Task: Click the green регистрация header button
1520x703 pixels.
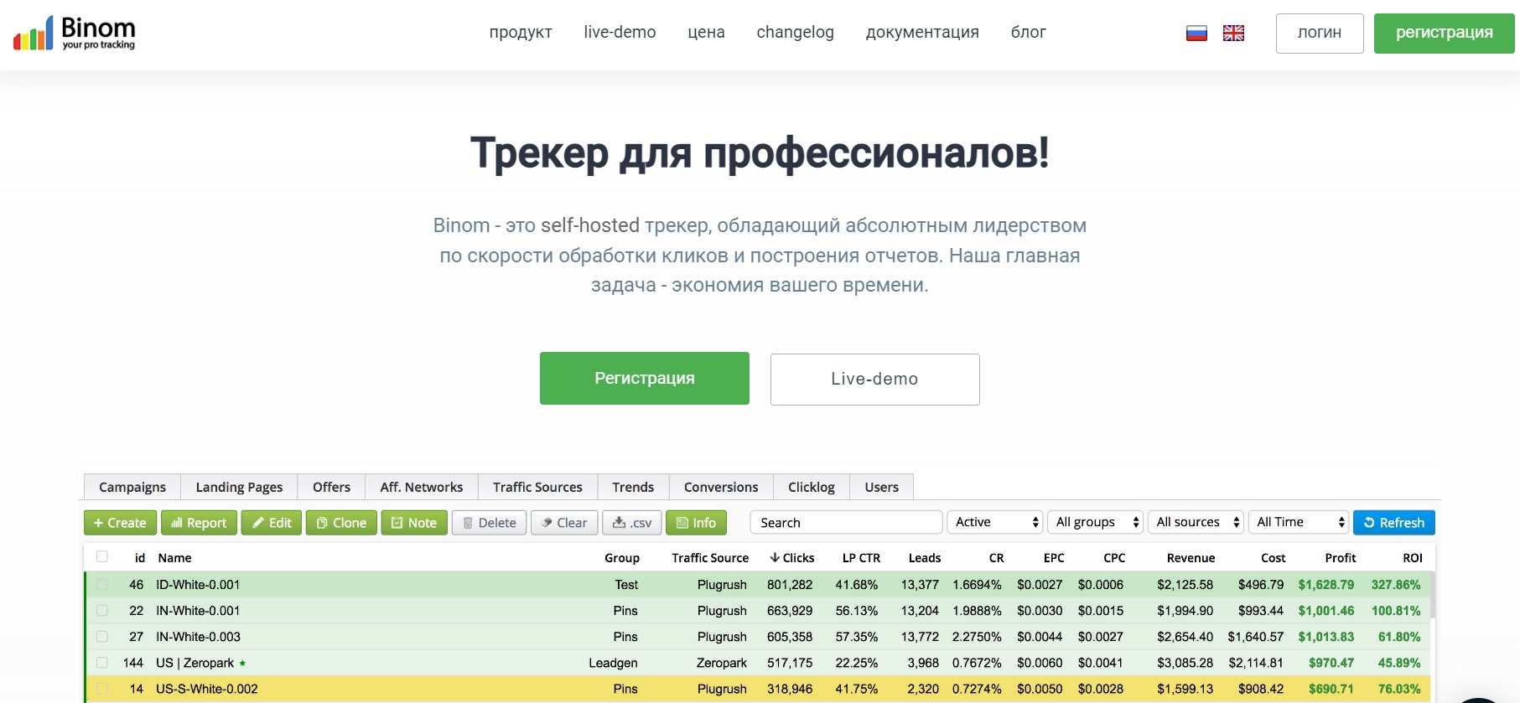Action: 1445,34
